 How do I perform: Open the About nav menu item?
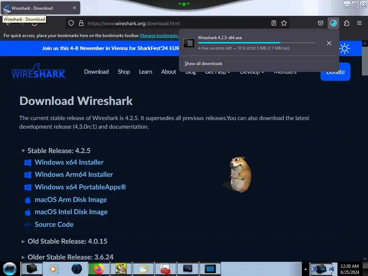point(169,72)
